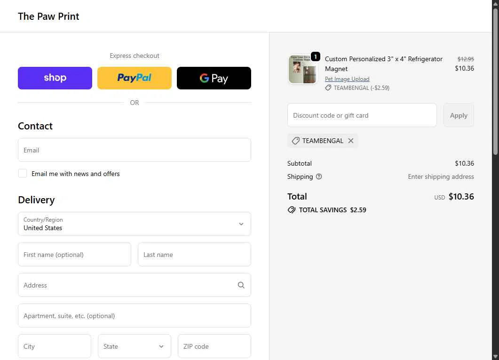The height and width of the screenshot is (360, 499).
Task: Pay with Shop express checkout button
Action: [x=55, y=78]
